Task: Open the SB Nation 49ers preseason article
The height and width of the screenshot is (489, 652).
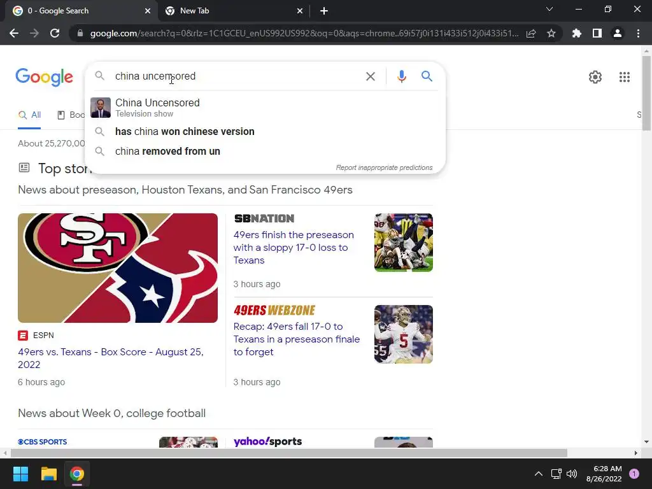Action: pyautogui.click(x=294, y=248)
